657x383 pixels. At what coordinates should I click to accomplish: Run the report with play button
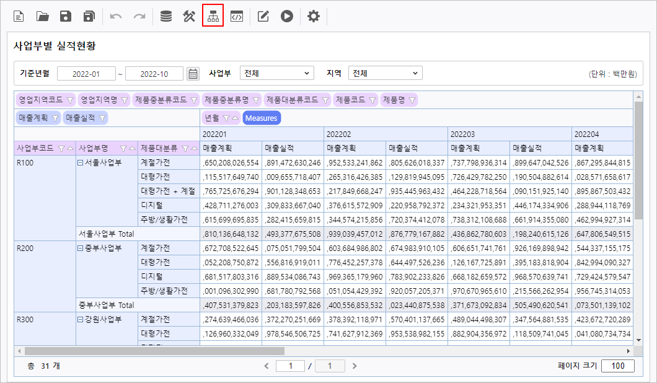286,17
